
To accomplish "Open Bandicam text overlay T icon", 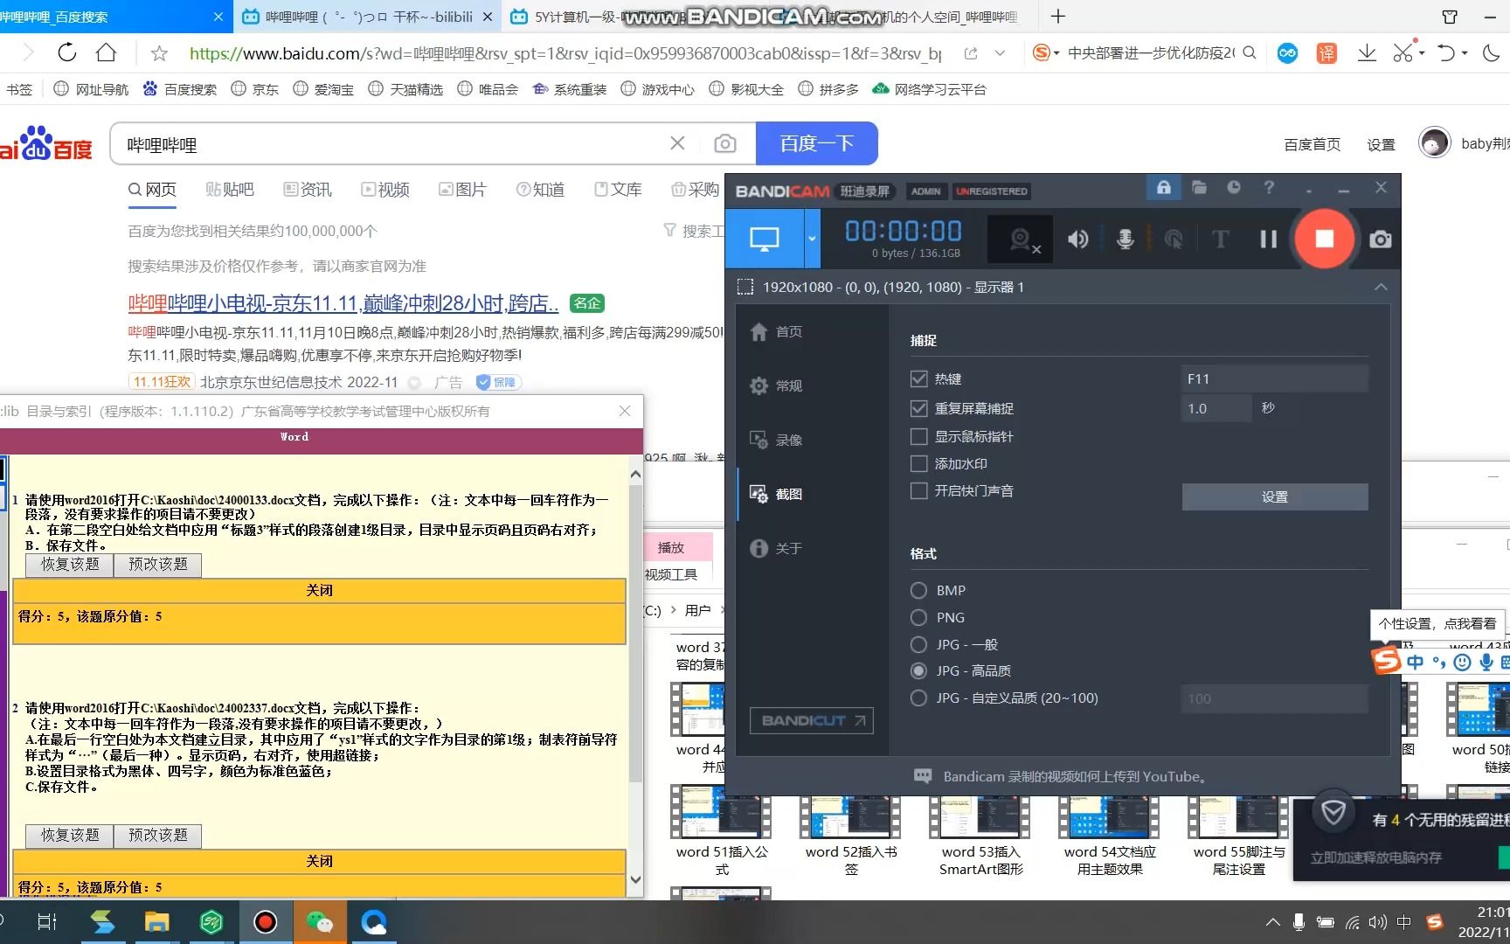I will 1220,239.
